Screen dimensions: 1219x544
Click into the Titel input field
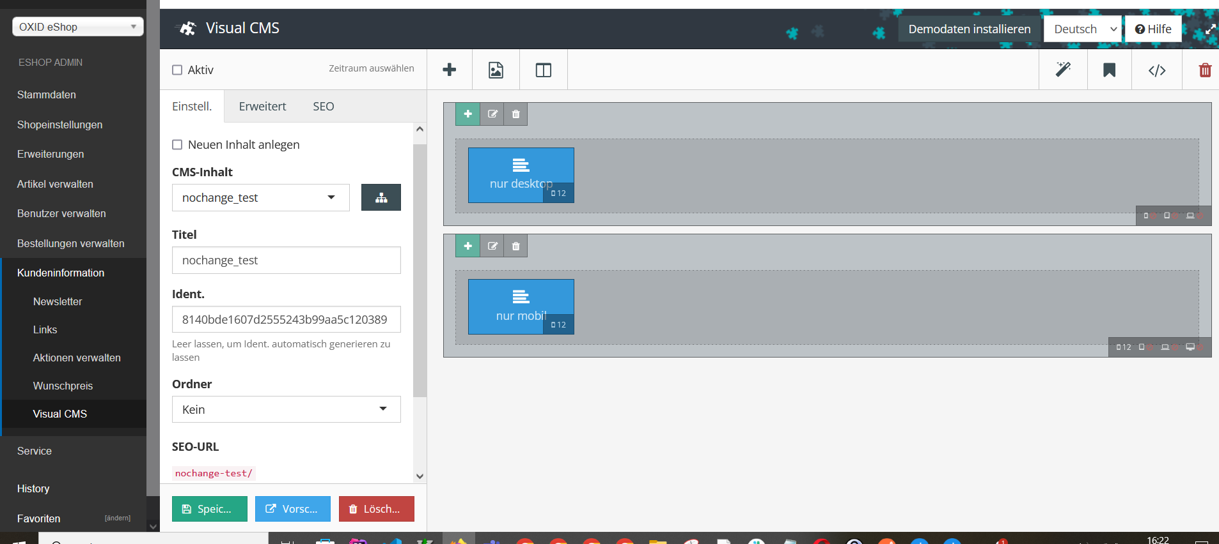[x=286, y=261]
